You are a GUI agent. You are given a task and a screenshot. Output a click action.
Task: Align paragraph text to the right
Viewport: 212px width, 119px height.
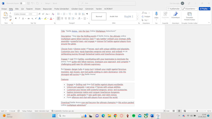coord(65,18)
